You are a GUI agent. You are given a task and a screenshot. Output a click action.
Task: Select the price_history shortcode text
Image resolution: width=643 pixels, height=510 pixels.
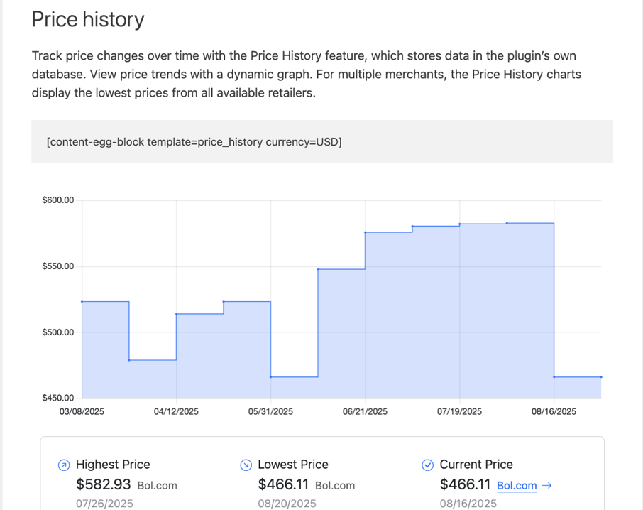coord(194,142)
